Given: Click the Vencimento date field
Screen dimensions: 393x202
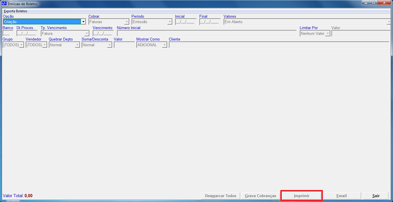Looking at the screenshot, I should coord(103,33).
